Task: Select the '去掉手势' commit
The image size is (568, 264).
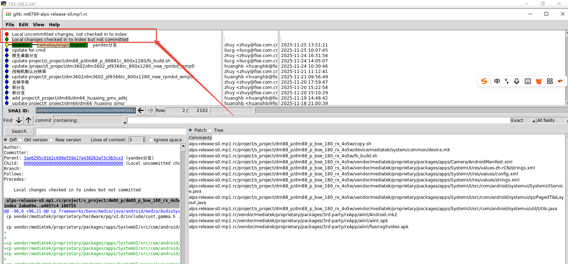Action: (21, 82)
